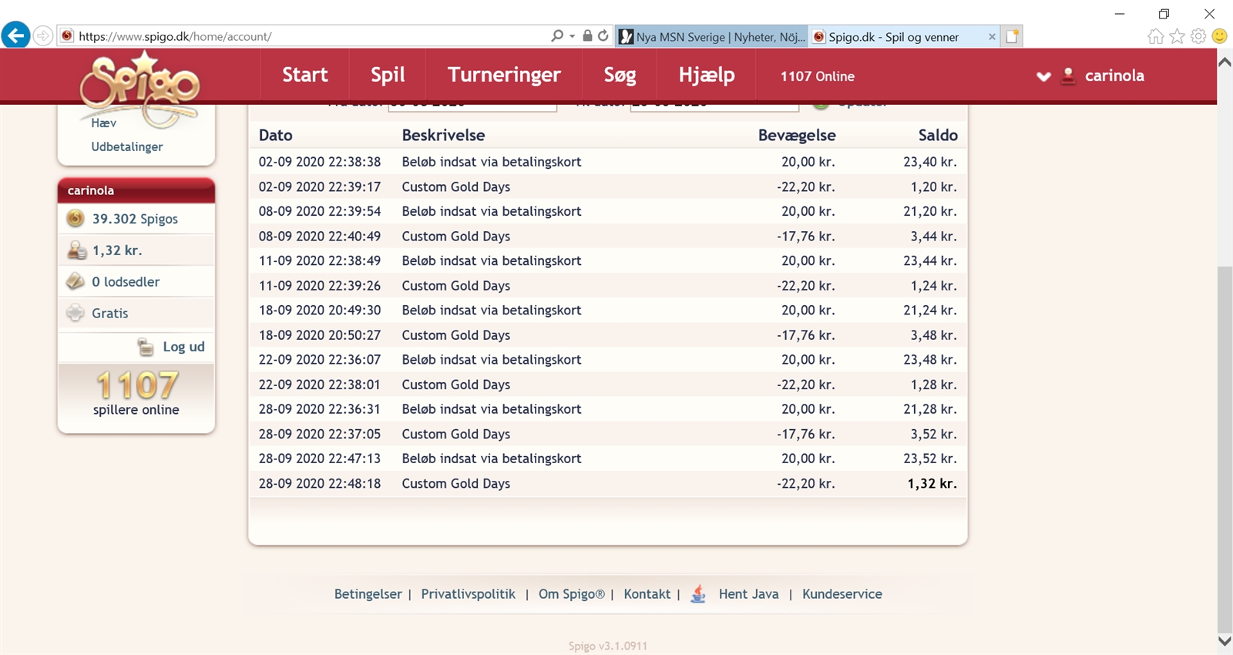1233x655 pixels.
Task: Click the Java cup icon in footer
Action: click(698, 594)
